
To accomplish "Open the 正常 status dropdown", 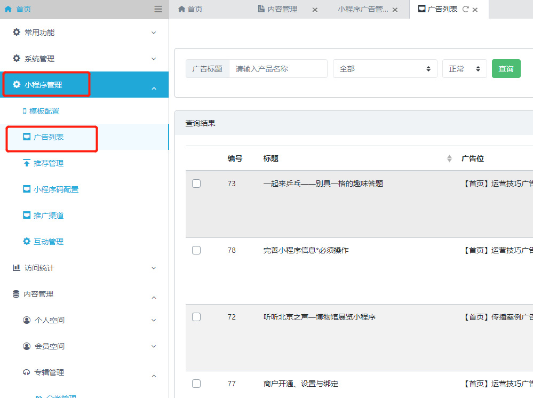I will 464,69.
